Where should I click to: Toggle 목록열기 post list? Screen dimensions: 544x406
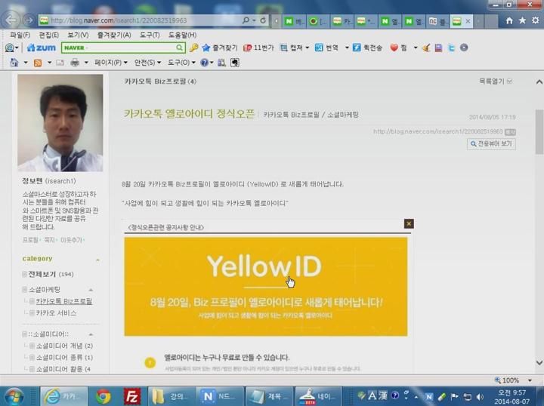tap(496, 81)
